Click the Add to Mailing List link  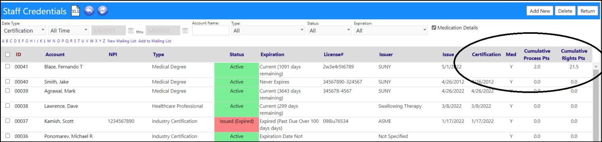155,41
